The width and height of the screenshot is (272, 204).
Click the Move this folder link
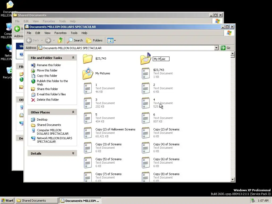pyautogui.click(x=47, y=70)
